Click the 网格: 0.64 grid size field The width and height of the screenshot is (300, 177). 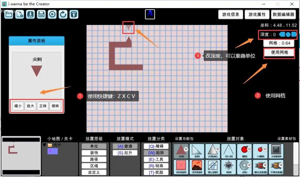pos(279,43)
